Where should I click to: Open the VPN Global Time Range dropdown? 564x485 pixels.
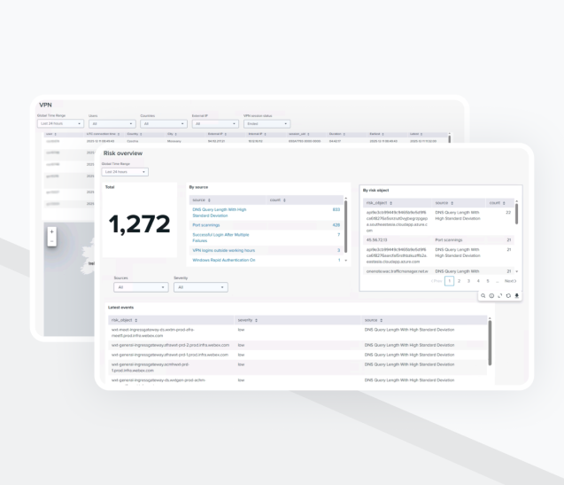[60, 124]
